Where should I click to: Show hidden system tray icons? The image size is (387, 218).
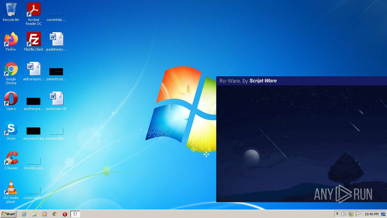[x=337, y=214]
